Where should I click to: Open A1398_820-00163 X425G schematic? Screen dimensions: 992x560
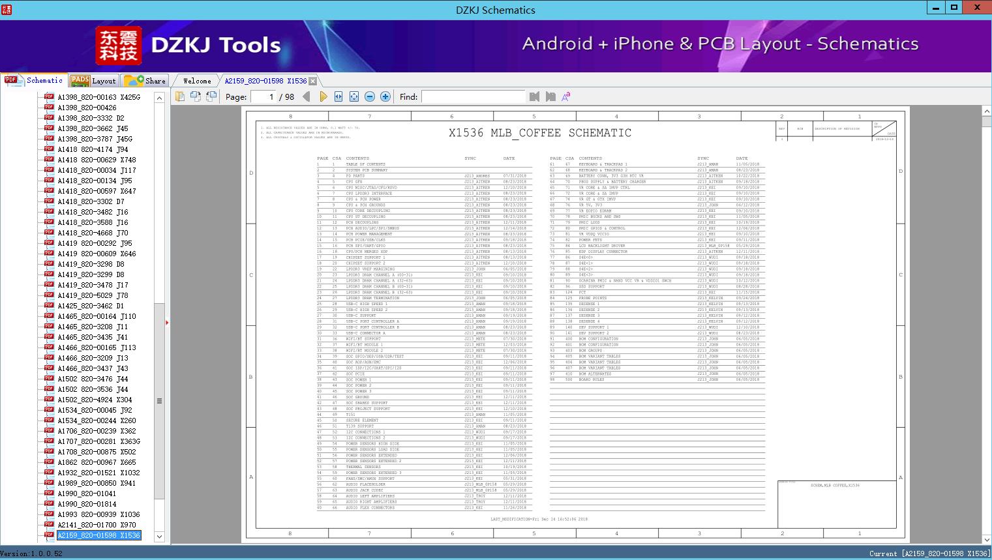pos(98,97)
